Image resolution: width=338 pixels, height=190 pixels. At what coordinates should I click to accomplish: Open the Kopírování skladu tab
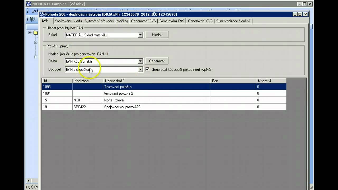click(68, 21)
